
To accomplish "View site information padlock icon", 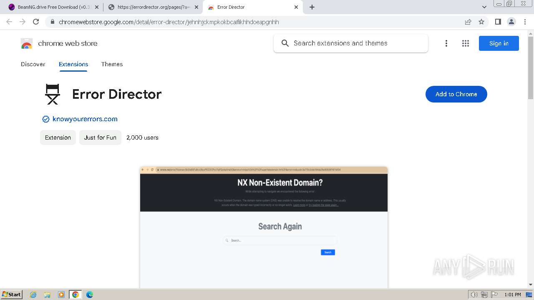I will (52, 22).
